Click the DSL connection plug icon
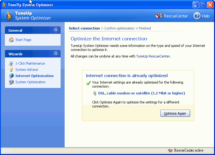215x155 pixels. [x=95, y=93]
